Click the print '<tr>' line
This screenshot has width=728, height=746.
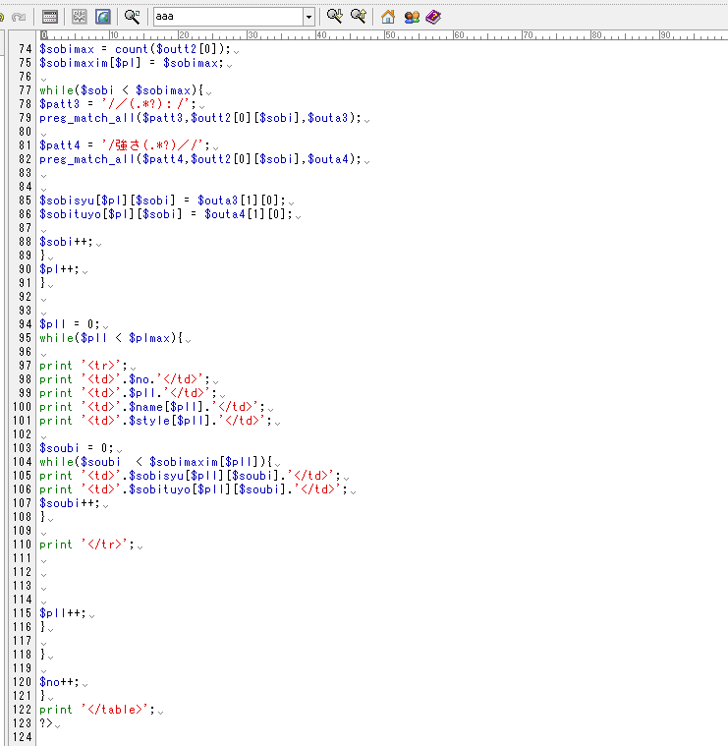pos(84,366)
